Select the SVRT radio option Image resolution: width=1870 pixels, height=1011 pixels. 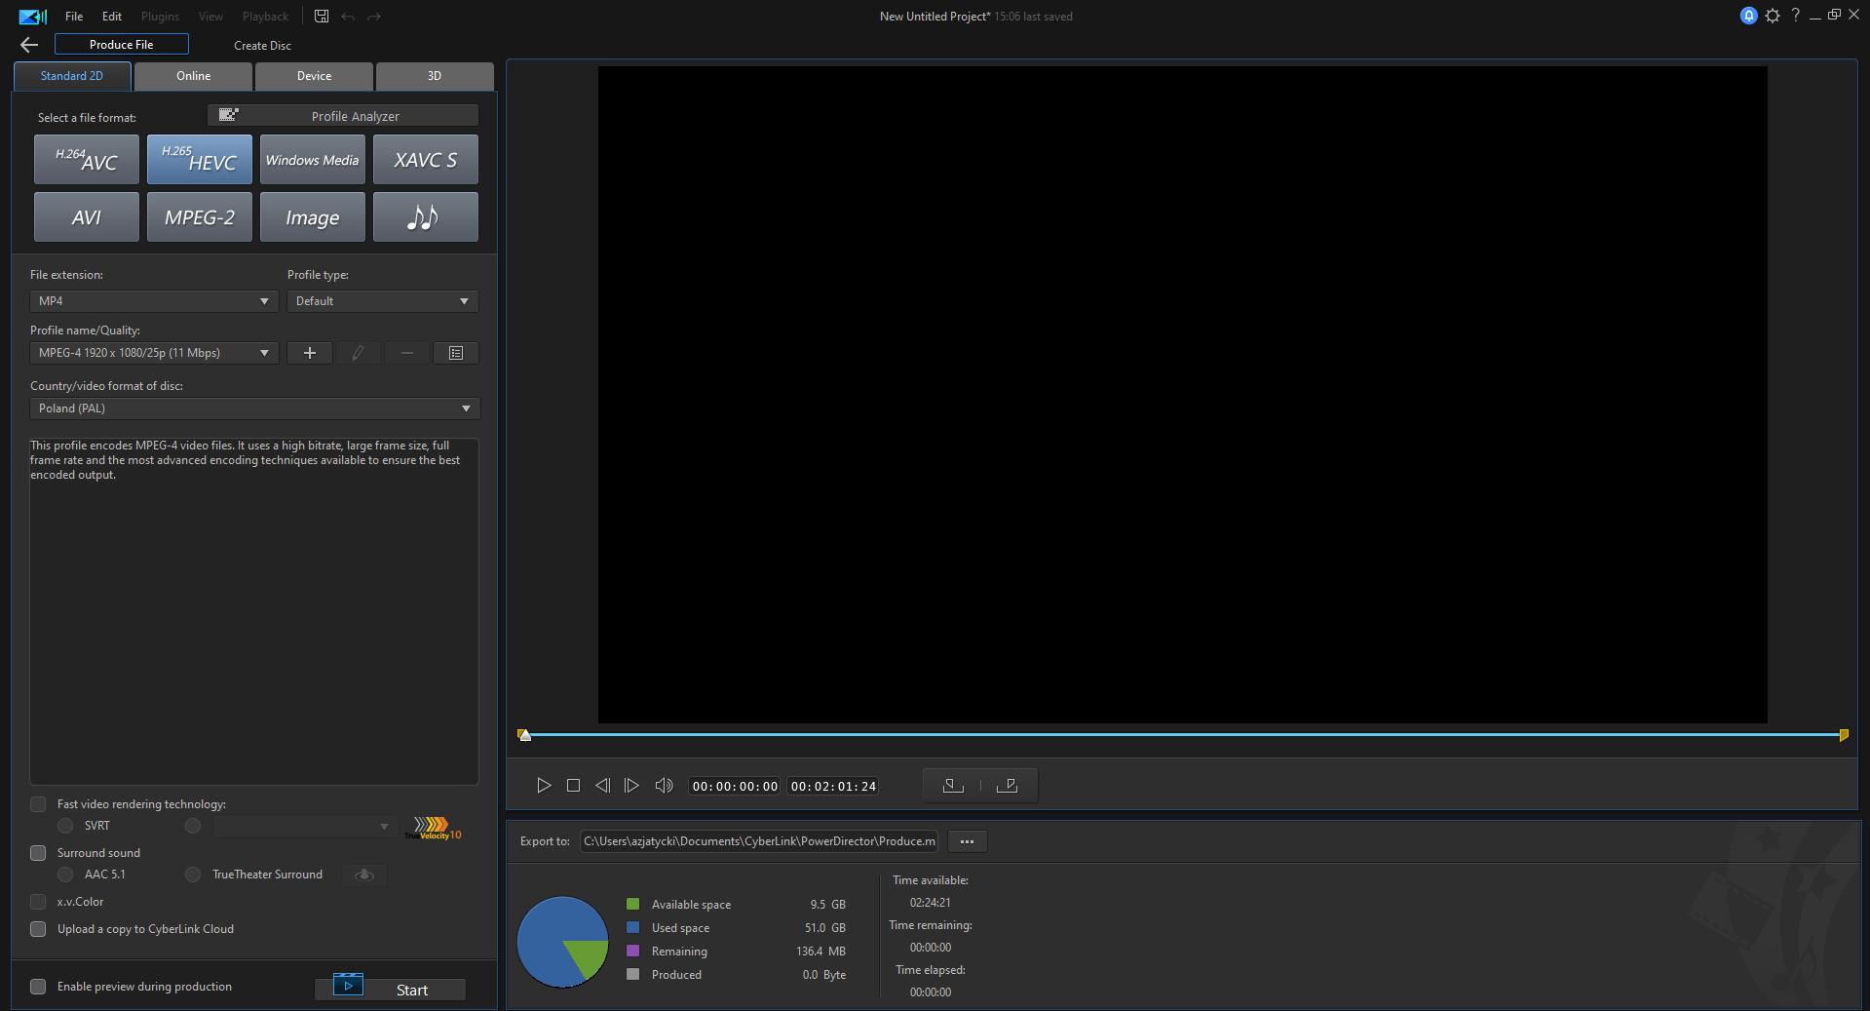[x=65, y=826]
